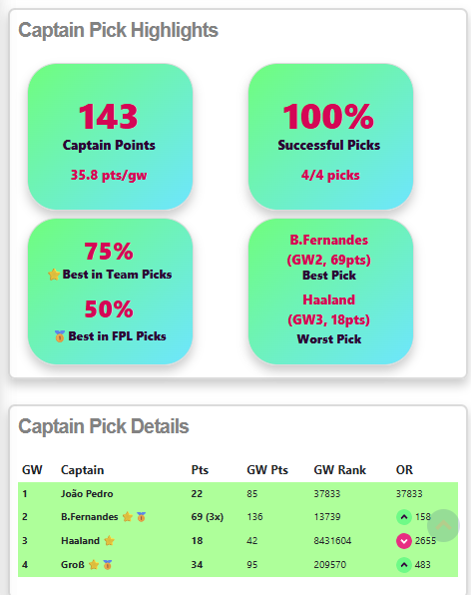Click Haaland Worst Pick text
This screenshot has height=595, width=471.
click(x=328, y=319)
